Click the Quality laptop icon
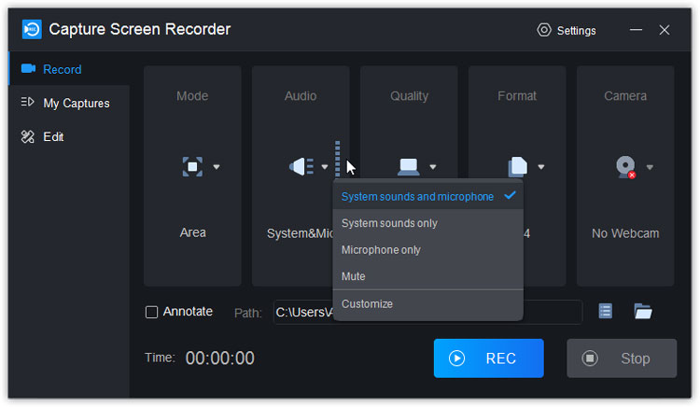This screenshot has width=700, height=407. pos(408,167)
